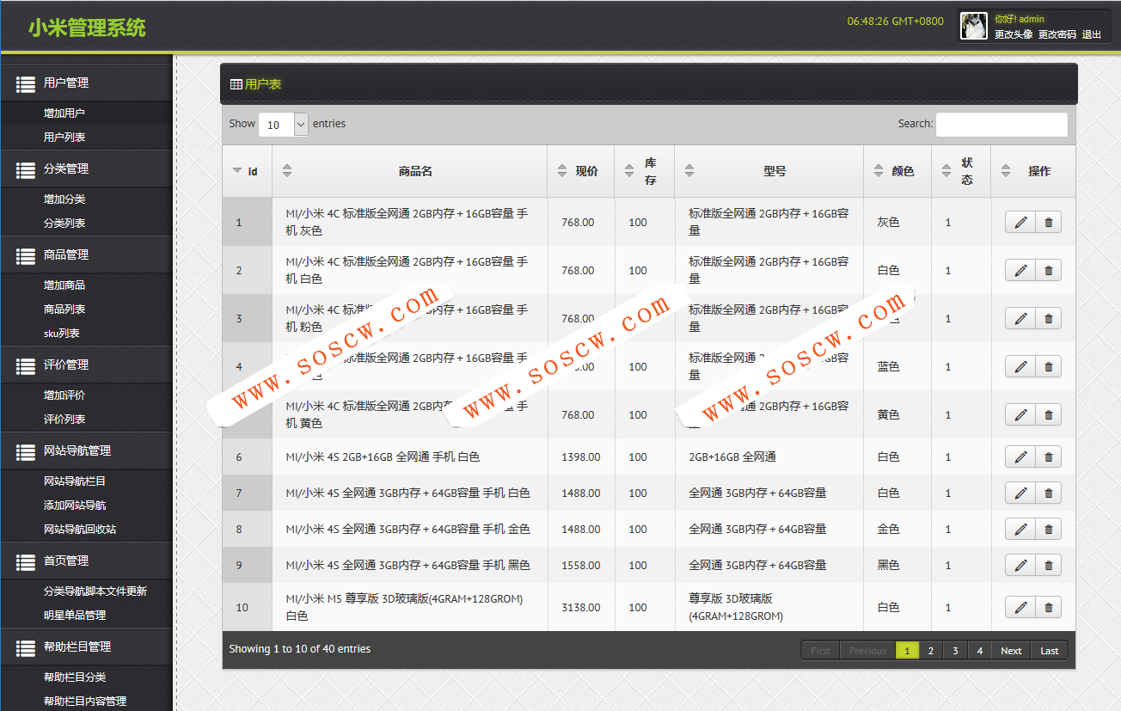Image resolution: width=1121 pixels, height=711 pixels.
Task: Sort the table by 现价 column
Action: pos(562,171)
